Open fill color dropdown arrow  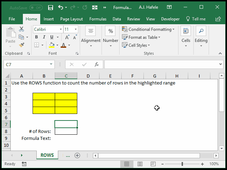[57, 45]
